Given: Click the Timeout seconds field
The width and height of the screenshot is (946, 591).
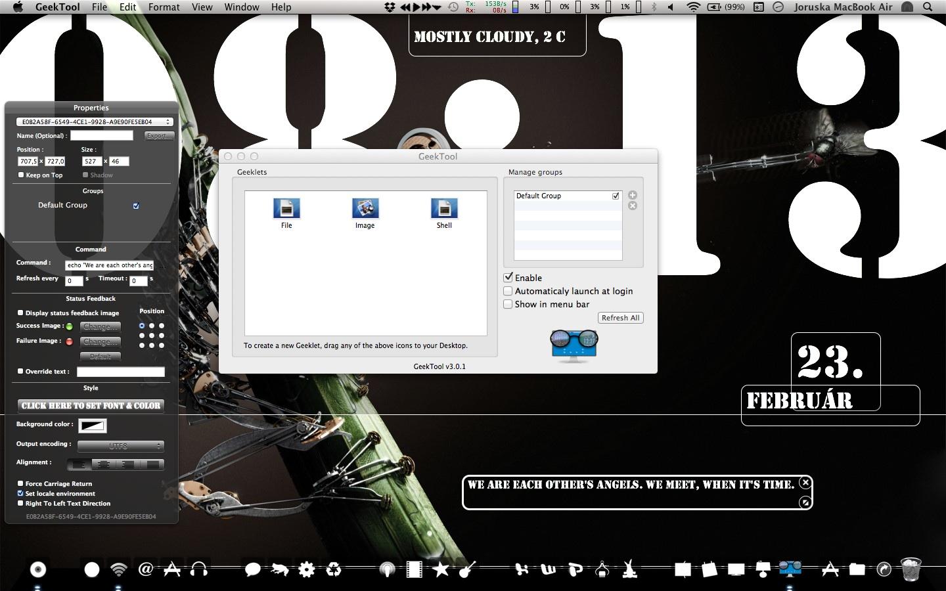Looking at the screenshot, I should coord(138,280).
